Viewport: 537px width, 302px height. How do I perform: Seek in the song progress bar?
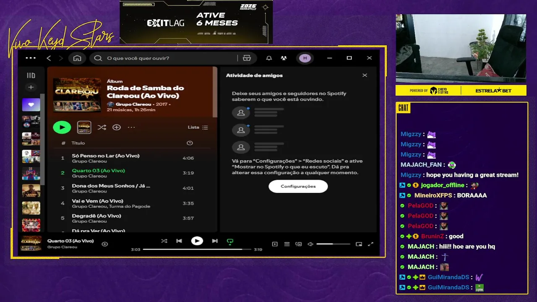[x=196, y=249]
